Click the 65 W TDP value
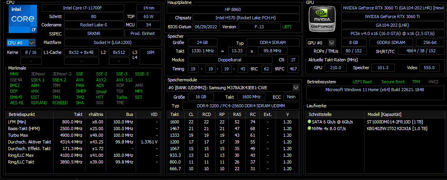Image resolution: width=447 pixels, height=180 pixels. [x=149, y=16]
